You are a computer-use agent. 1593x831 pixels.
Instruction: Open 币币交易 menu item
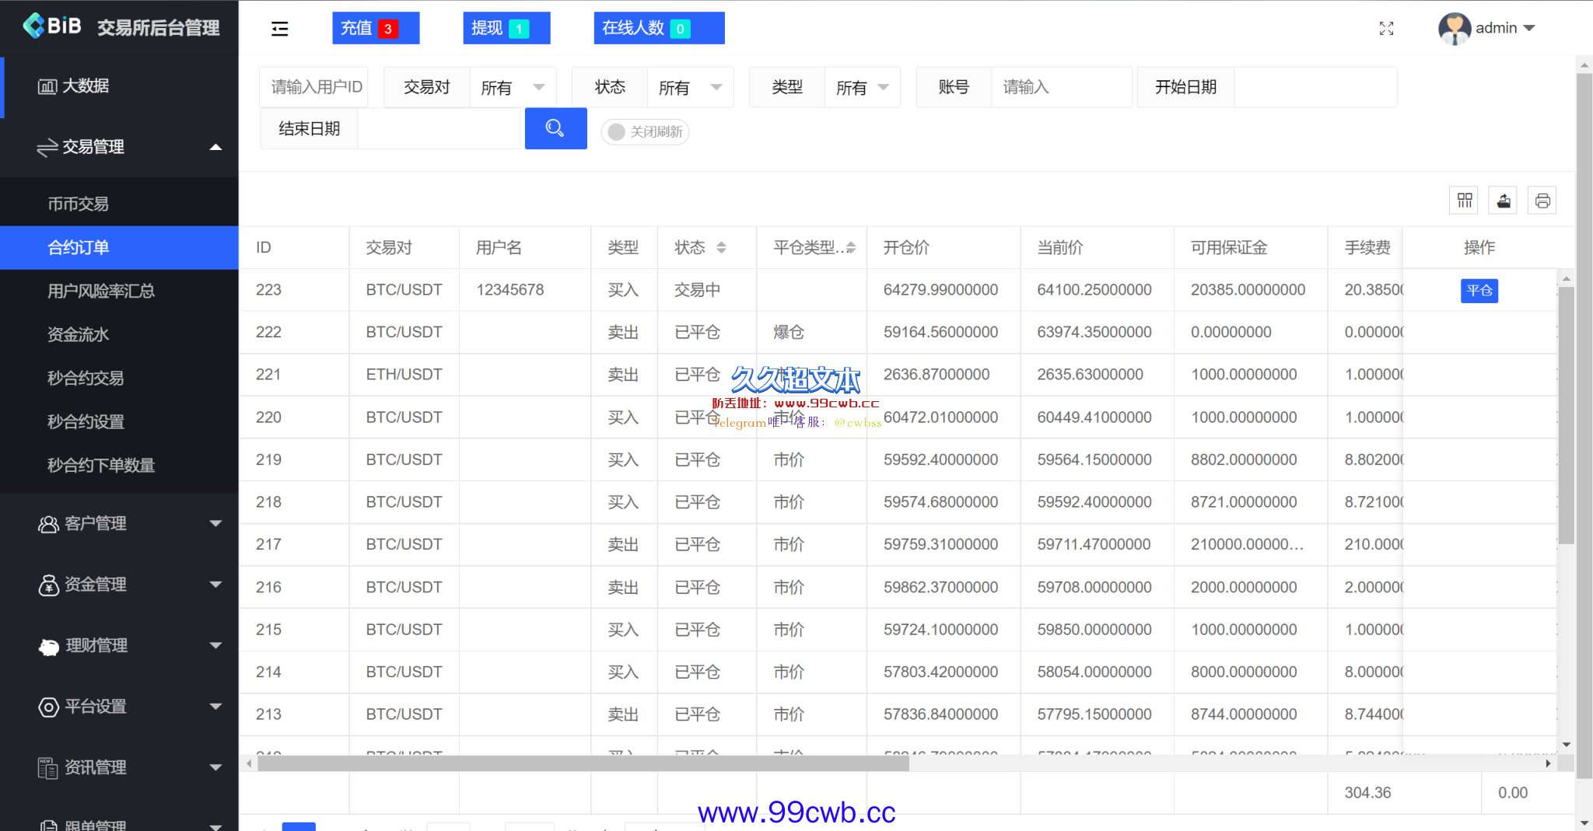[119, 204]
